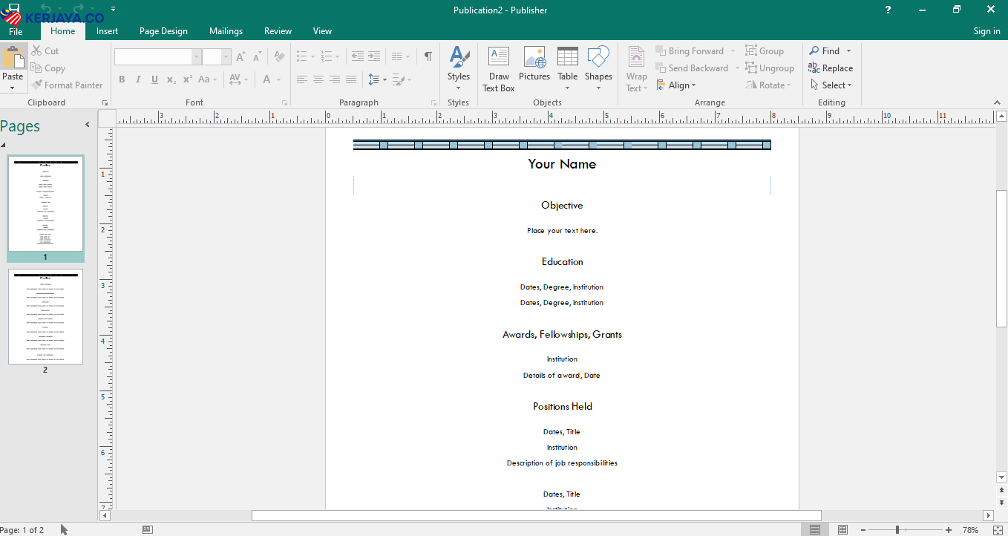The width and height of the screenshot is (1008, 536).
Task: Open the Rotate dropdown menu
Action: tap(768, 85)
